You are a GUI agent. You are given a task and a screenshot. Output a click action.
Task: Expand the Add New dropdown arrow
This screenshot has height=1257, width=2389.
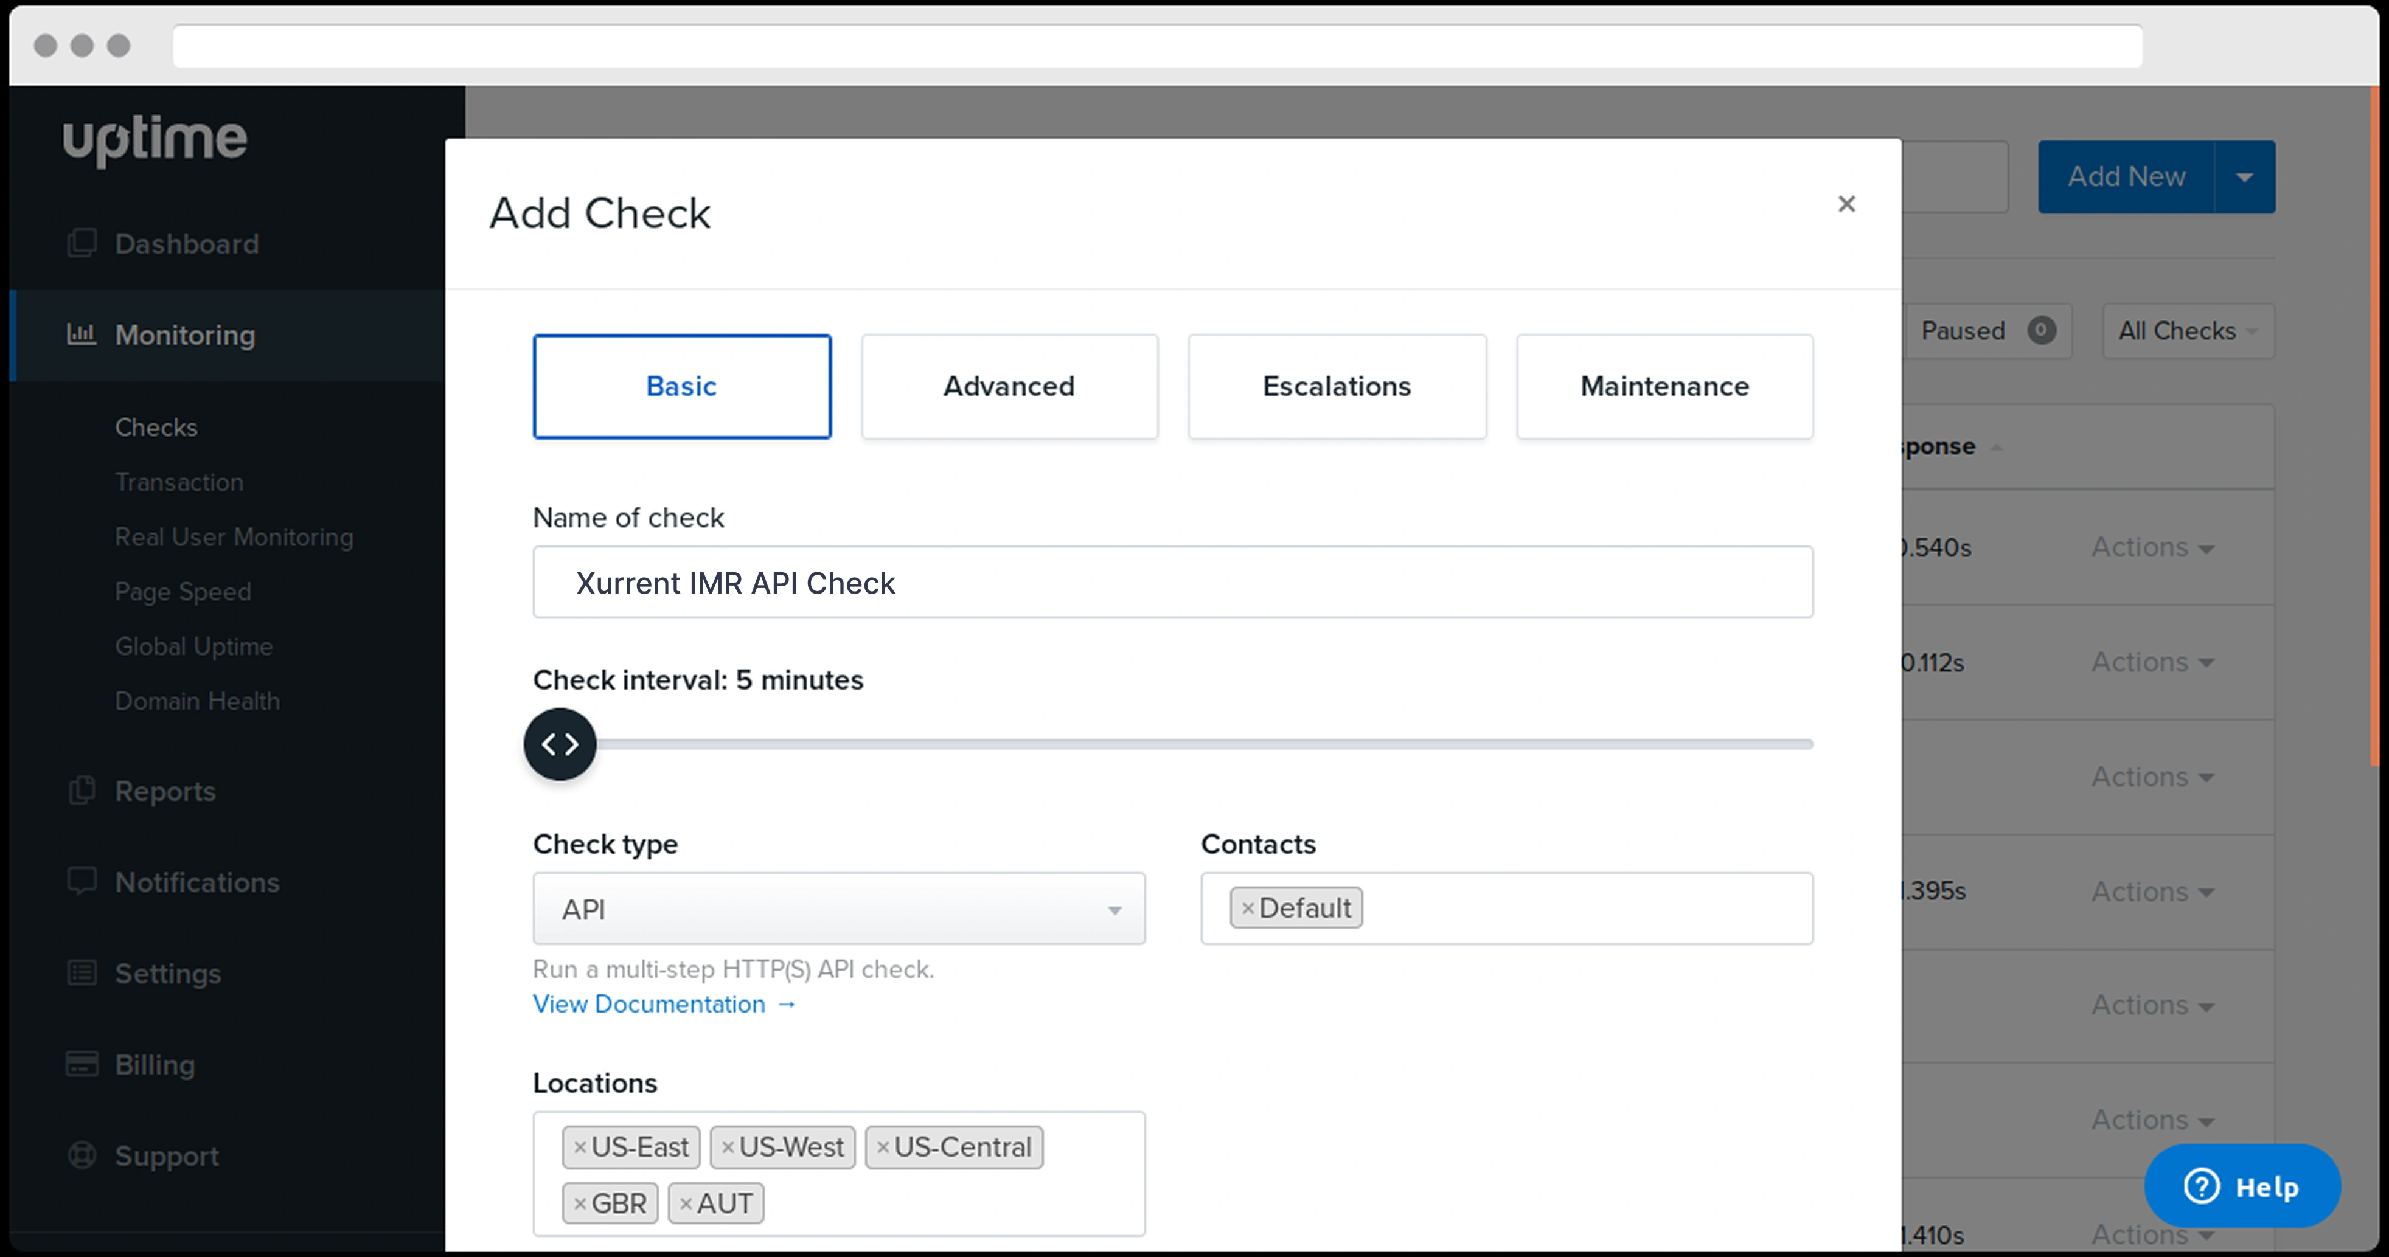[2244, 177]
